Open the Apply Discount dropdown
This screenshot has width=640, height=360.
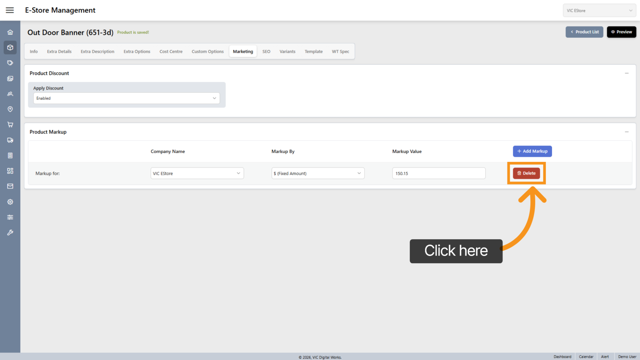pyautogui.click(x=126, y=98)
